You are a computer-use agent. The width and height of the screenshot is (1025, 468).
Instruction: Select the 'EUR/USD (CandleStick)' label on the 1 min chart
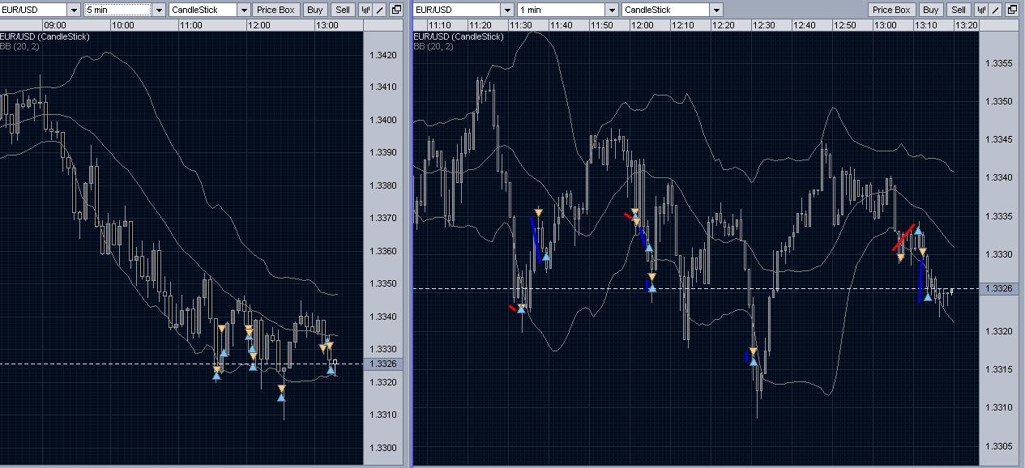[x=459, y=37]
